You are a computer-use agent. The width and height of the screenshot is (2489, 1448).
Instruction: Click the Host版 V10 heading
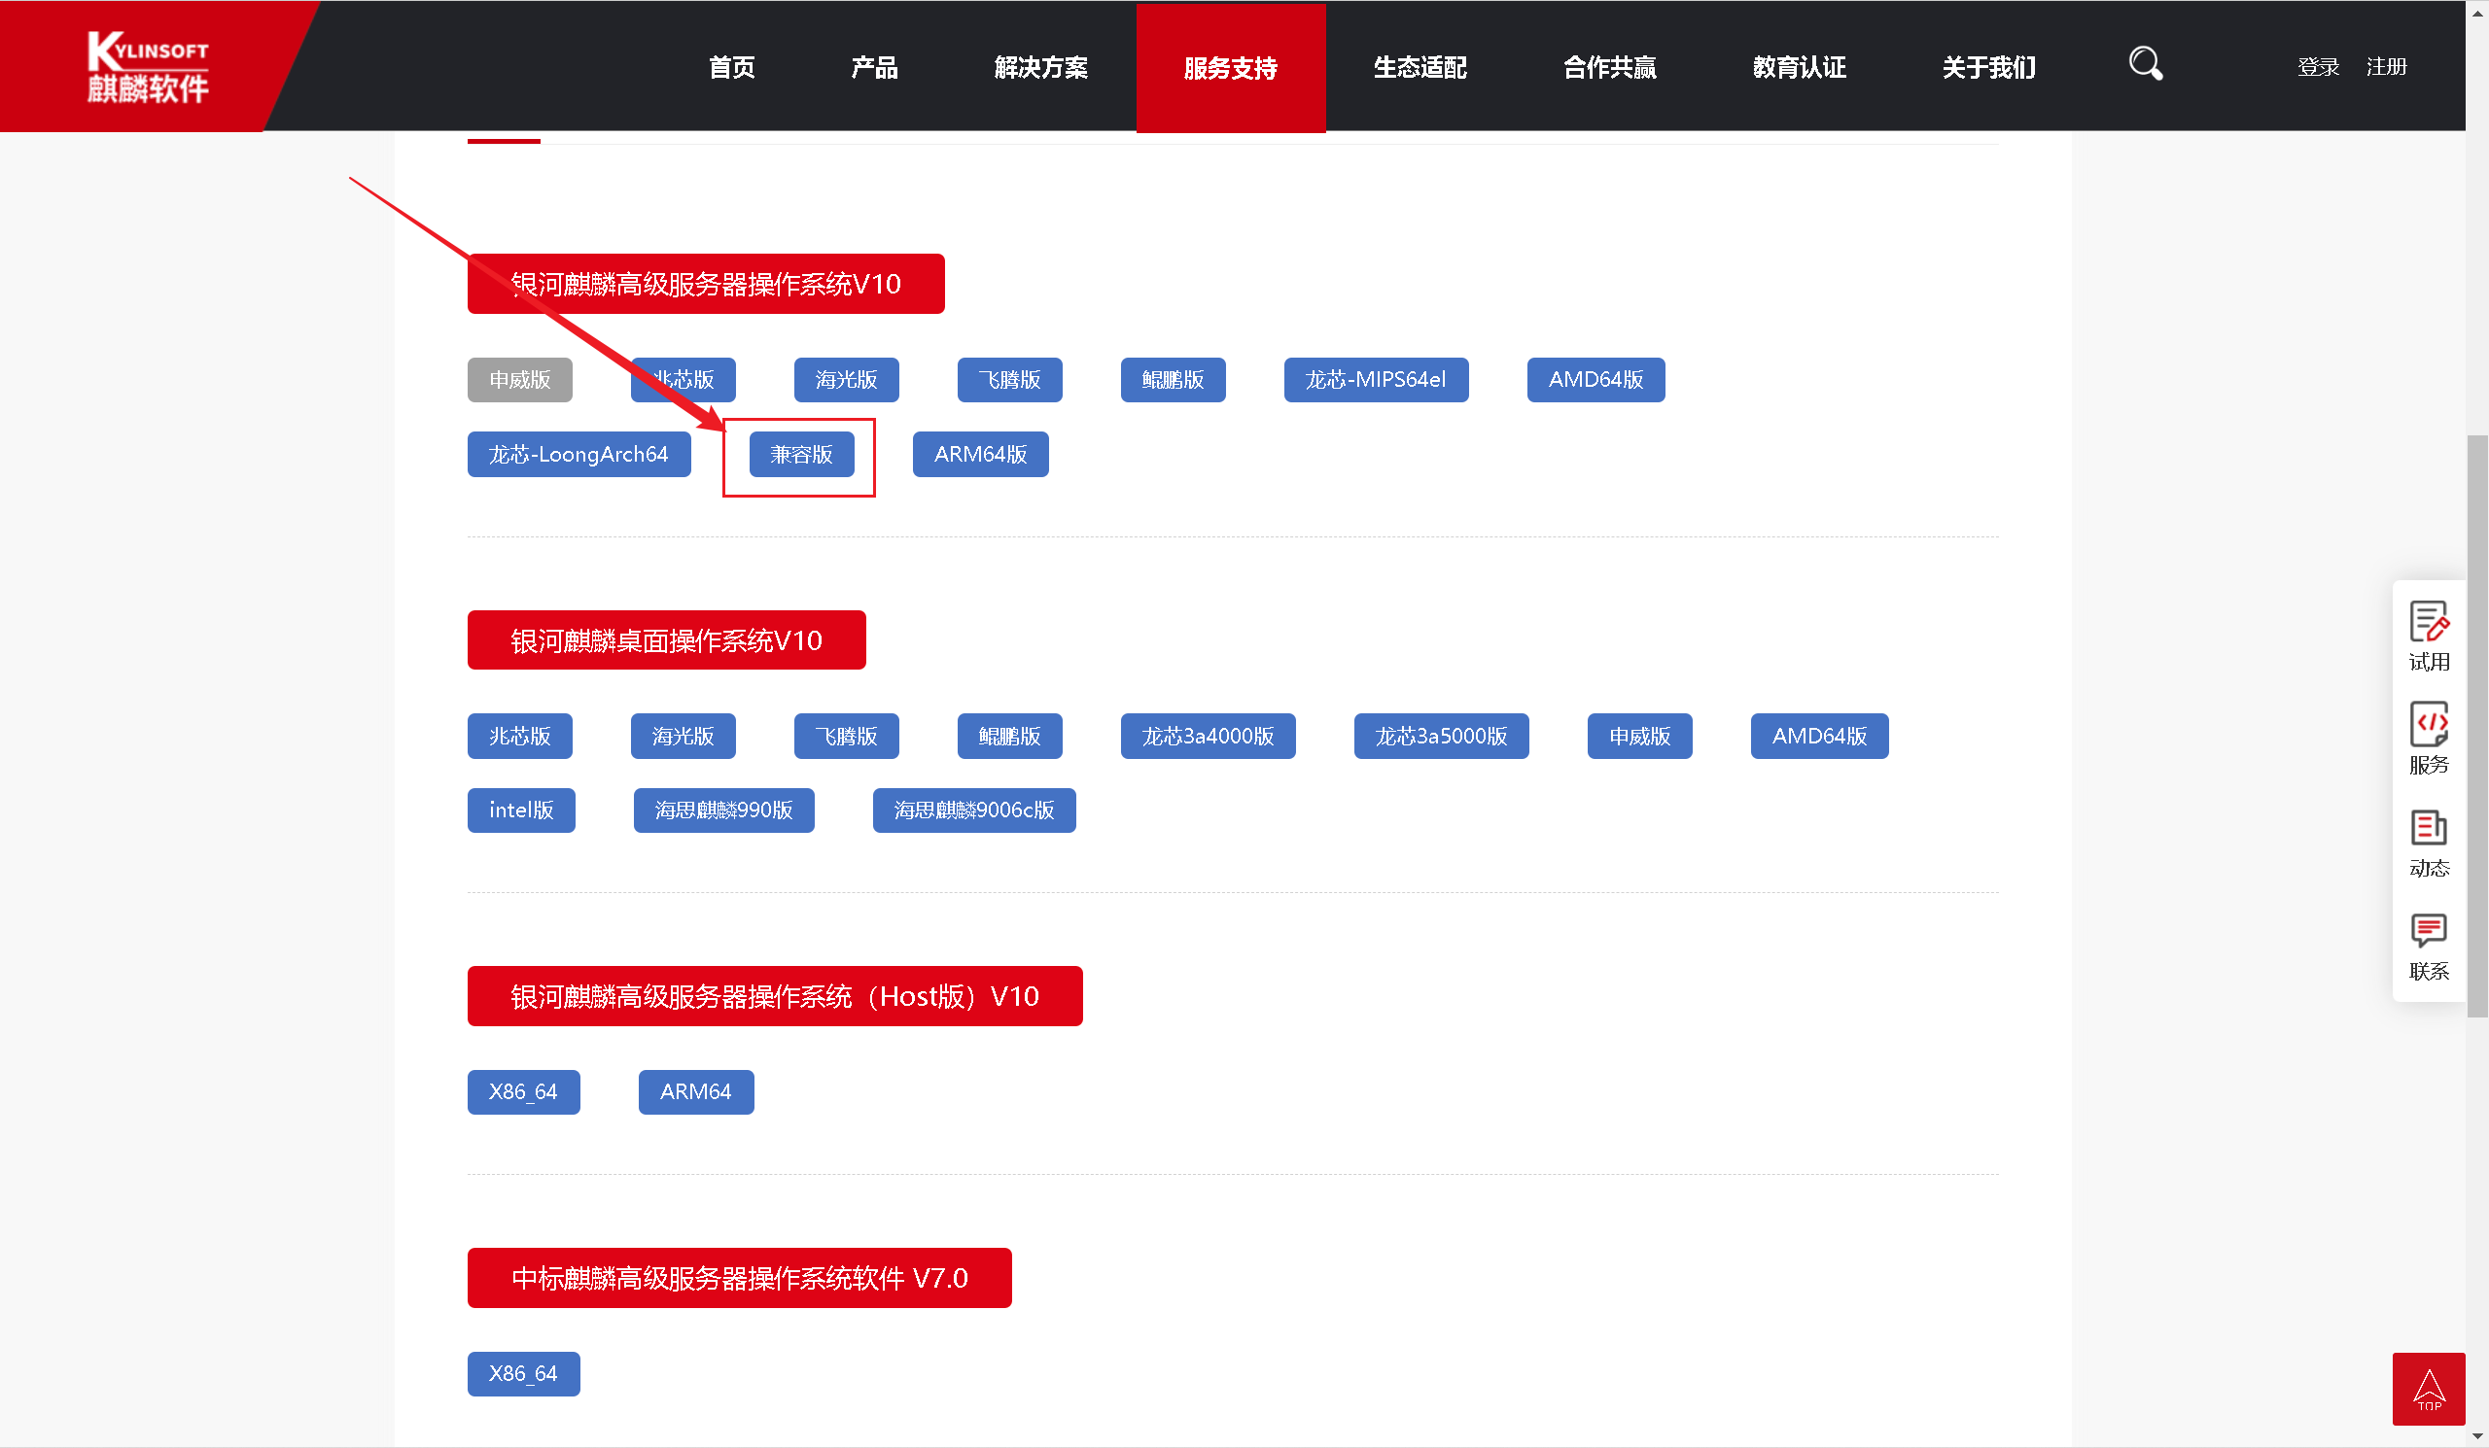coord(775,996)
